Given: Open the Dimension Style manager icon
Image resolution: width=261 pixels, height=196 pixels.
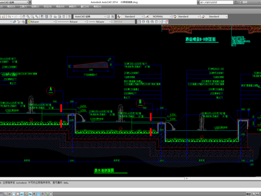Looking at the screenshot, I should pos(147,16).
